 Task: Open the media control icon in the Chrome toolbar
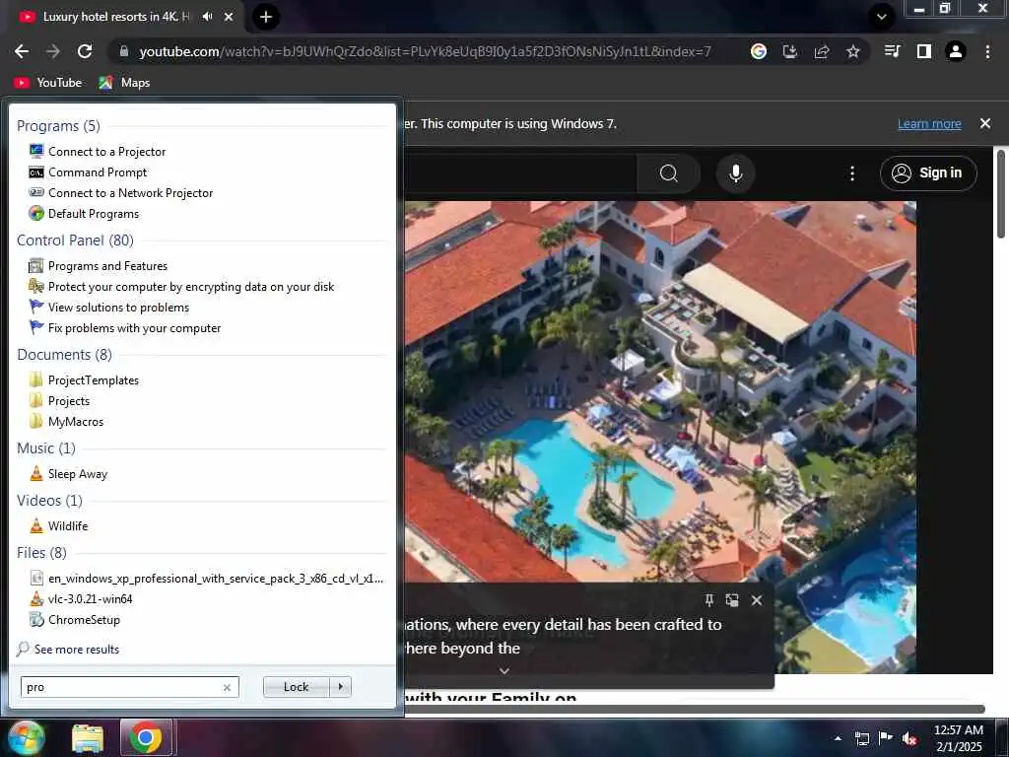pos(892,51)
